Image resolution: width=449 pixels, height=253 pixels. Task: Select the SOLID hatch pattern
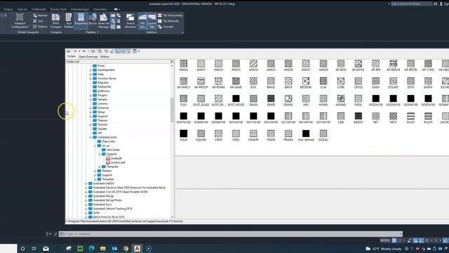coord(184,136)
